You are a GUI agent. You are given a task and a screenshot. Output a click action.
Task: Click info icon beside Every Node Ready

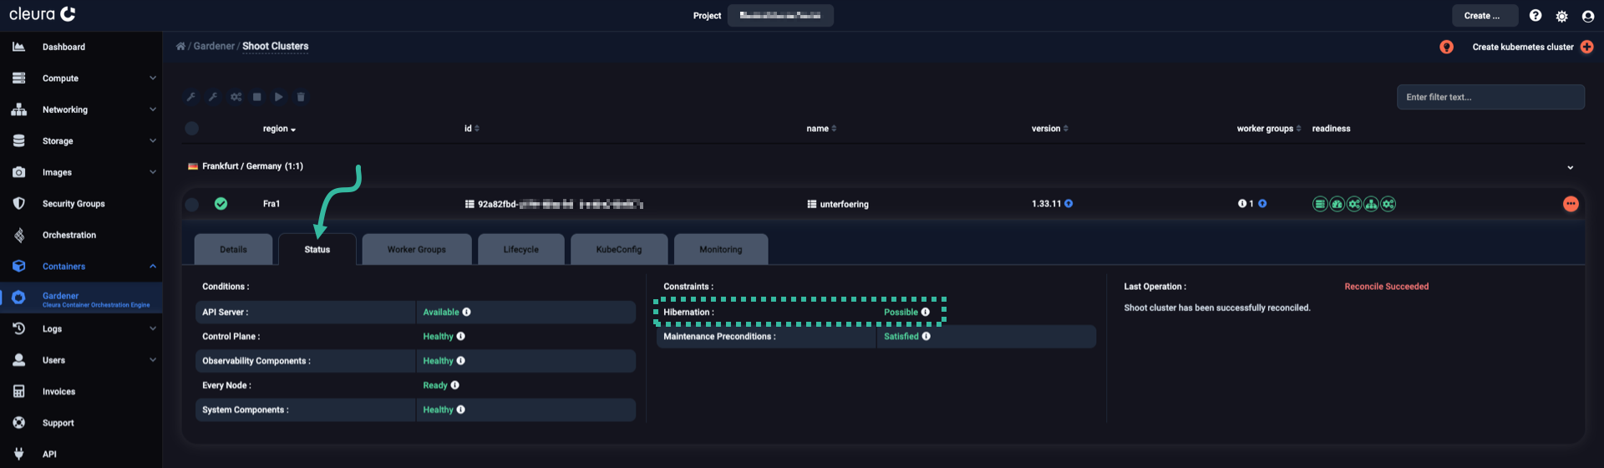point(454,385)
